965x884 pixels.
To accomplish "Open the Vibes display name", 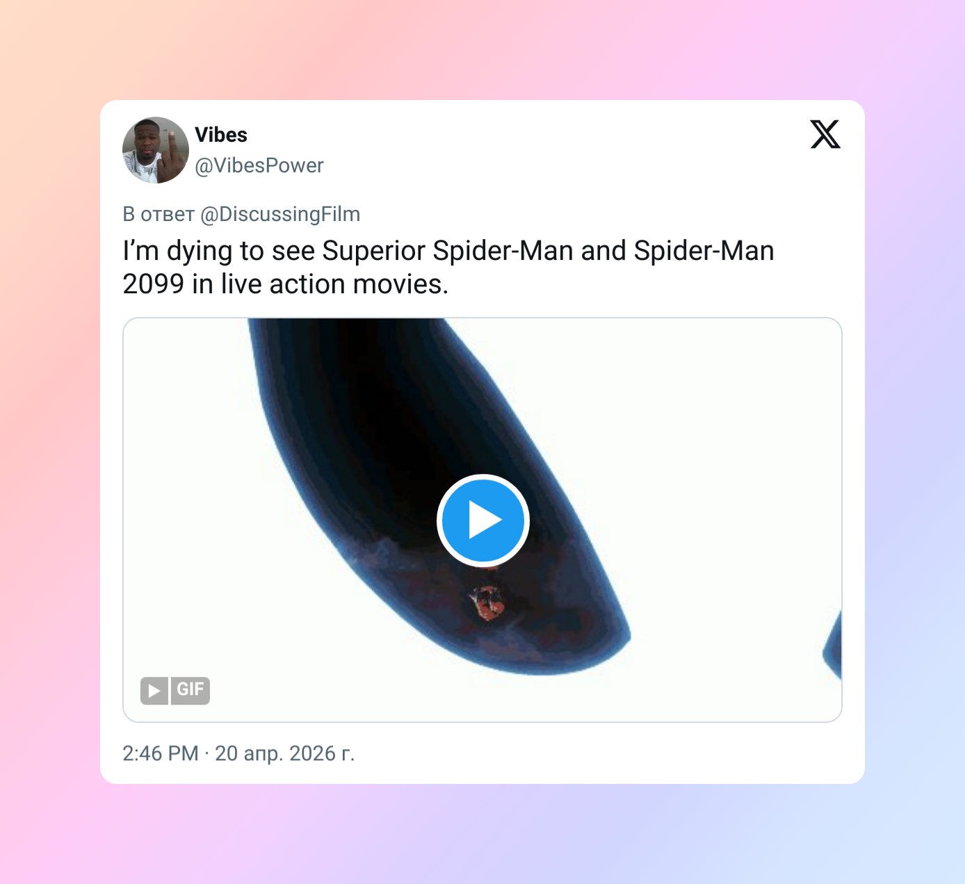I will coord(221,135).
